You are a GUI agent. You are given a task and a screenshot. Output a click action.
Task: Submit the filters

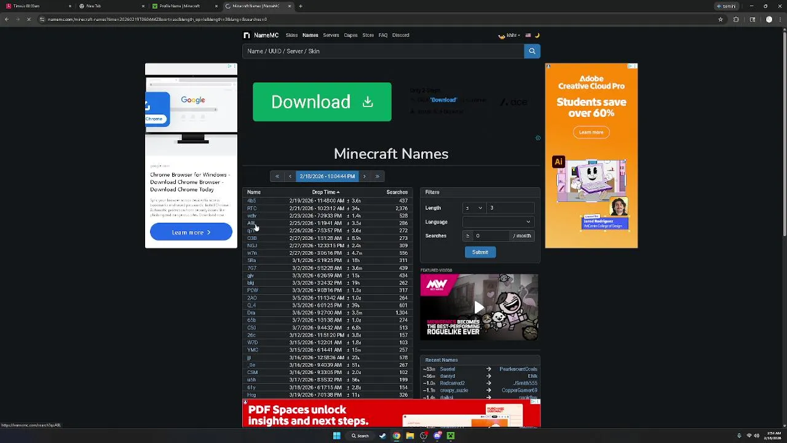coord(480,252)
